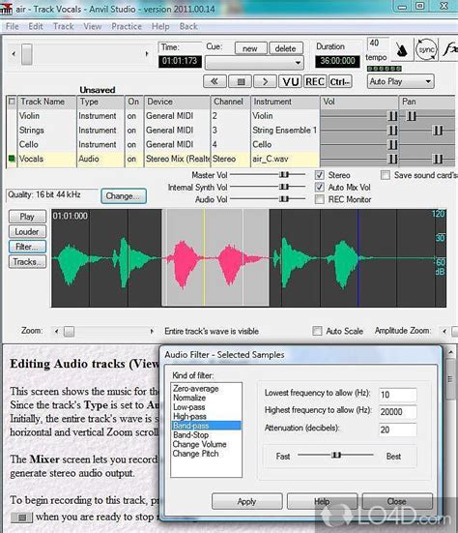The image size is (458, 533).
Task: Open the Help menu
Action: click(x=159, y=26)
